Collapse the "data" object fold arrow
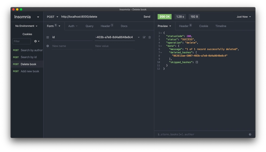266x152 pixels. (x=161, y=46)
